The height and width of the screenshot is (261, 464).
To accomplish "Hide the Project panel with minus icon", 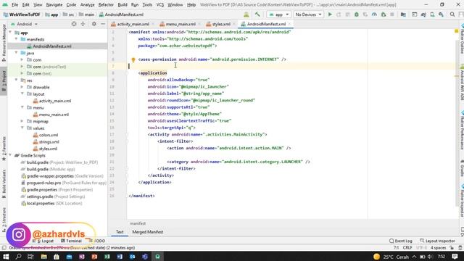I will 103,24.
